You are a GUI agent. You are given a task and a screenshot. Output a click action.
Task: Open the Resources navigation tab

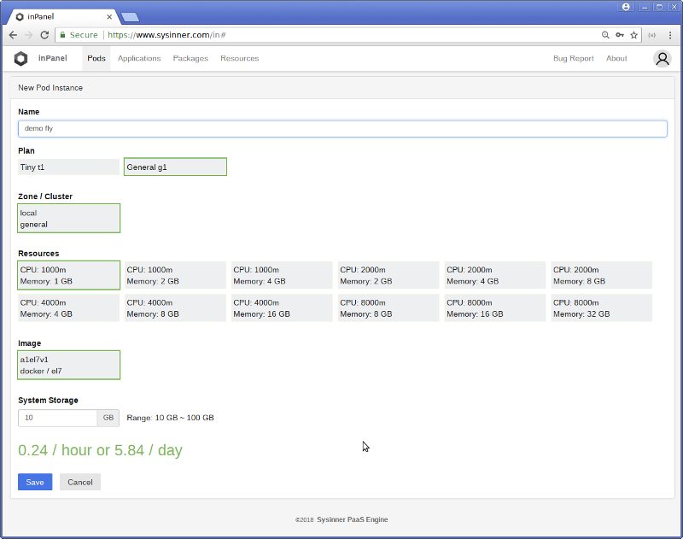240,58
